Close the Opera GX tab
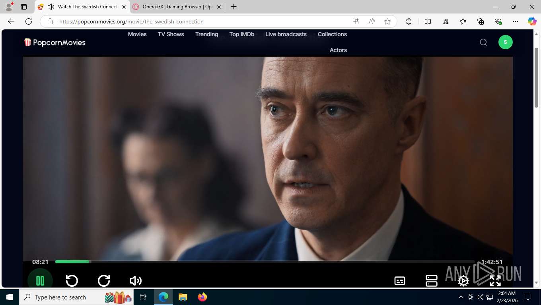This screenshot has height=305, width=541. 219,7
